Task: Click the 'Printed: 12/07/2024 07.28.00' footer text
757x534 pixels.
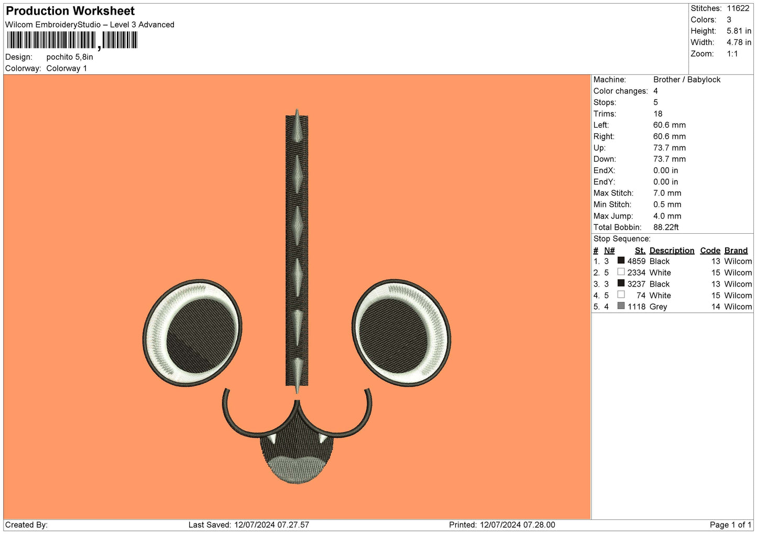Action: [502, 525]
